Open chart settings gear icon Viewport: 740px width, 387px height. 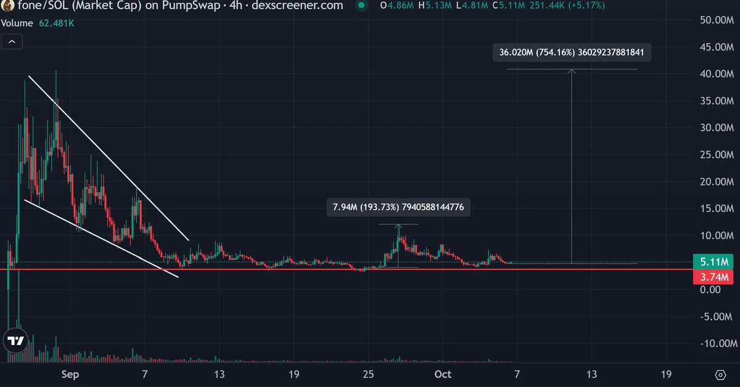tap(720, 375)
